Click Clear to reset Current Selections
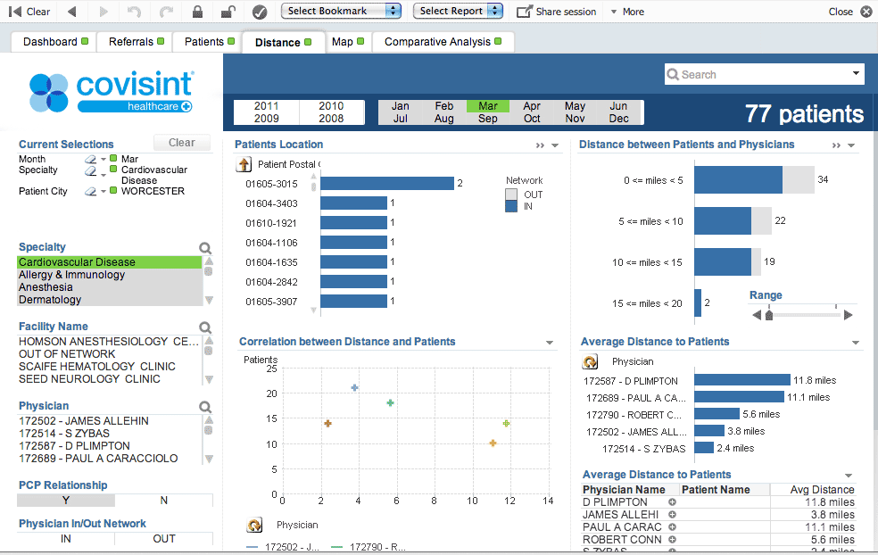Image resolution: width=878 pixels, height=555 pixels. 181,142
